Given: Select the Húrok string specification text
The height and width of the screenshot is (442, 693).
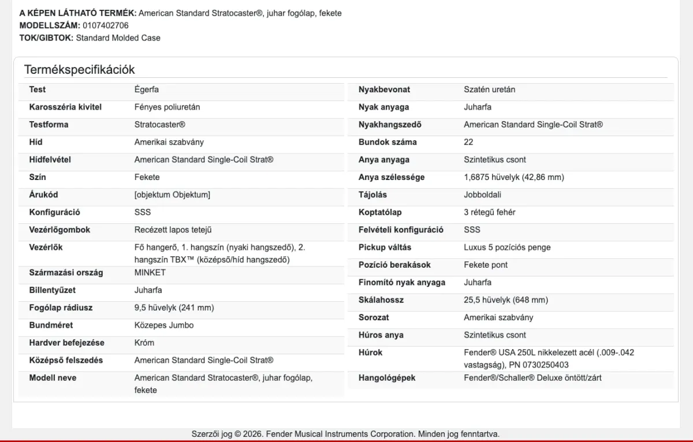Looking at the screenshot, I should (549, 358).
